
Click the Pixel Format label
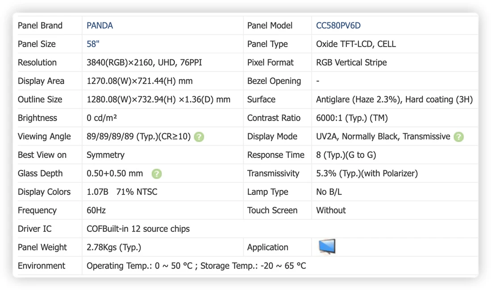(x=270, y=63)
